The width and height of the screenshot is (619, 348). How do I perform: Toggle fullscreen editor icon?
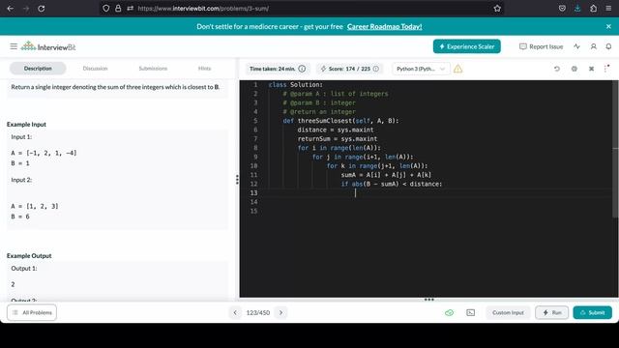[x=591, y=69]
